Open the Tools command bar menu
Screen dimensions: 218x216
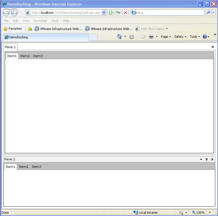pyautogui.click(x=195, y=37)
